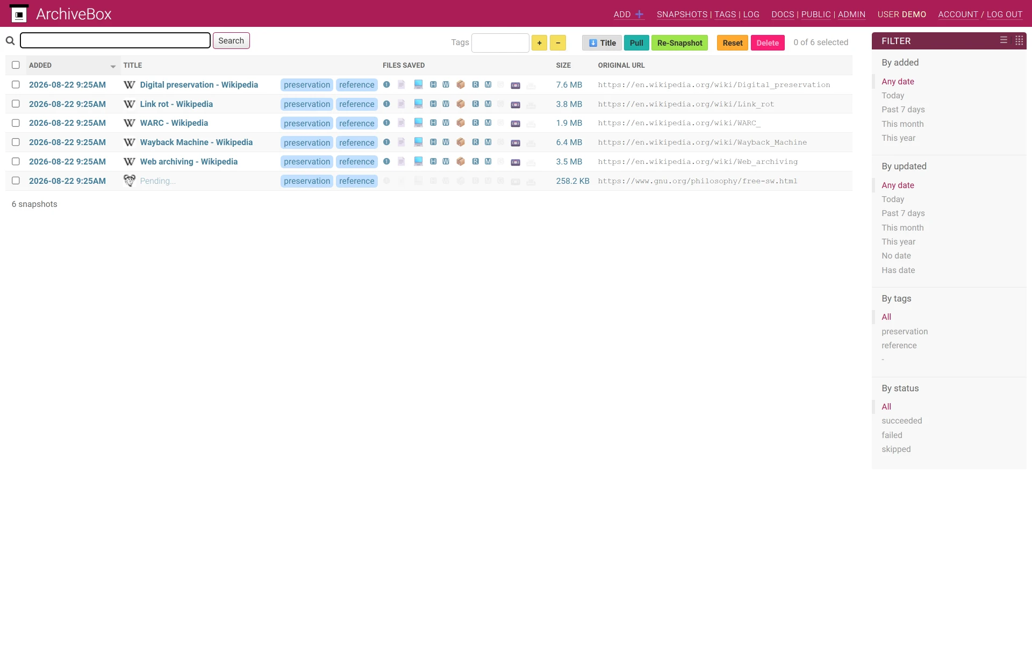The width and height of the screenshot is (1032, 645).
Task: Click the H icon in WARC - Wikipedia row
Action: 433,123
